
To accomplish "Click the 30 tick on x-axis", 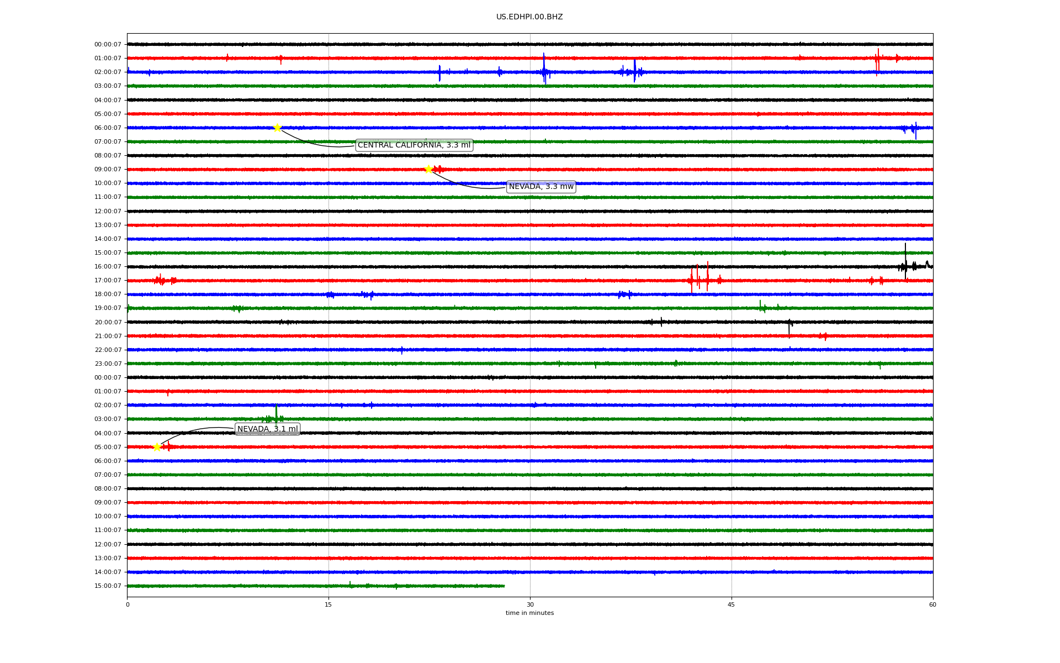I will tap(530, 604).
